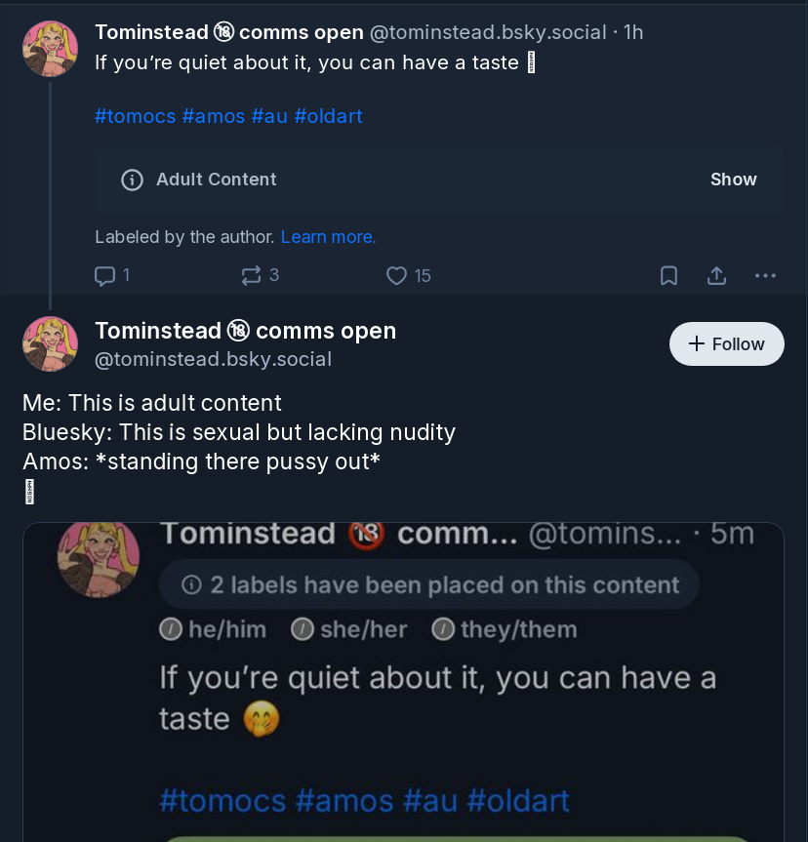Open the share options icon

716,276
